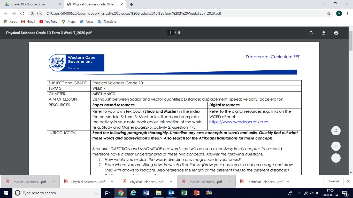The height and width of the screenshot is (198, 353).
Task: Click the fit to page button
Action: tap(336, 131)
